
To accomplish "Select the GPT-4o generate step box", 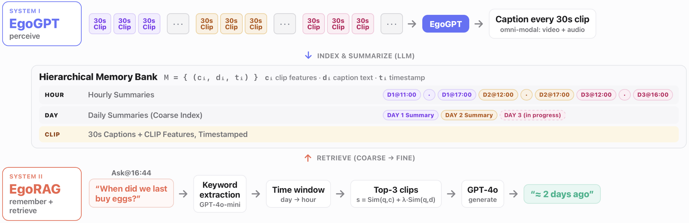I will coord(482,194).
